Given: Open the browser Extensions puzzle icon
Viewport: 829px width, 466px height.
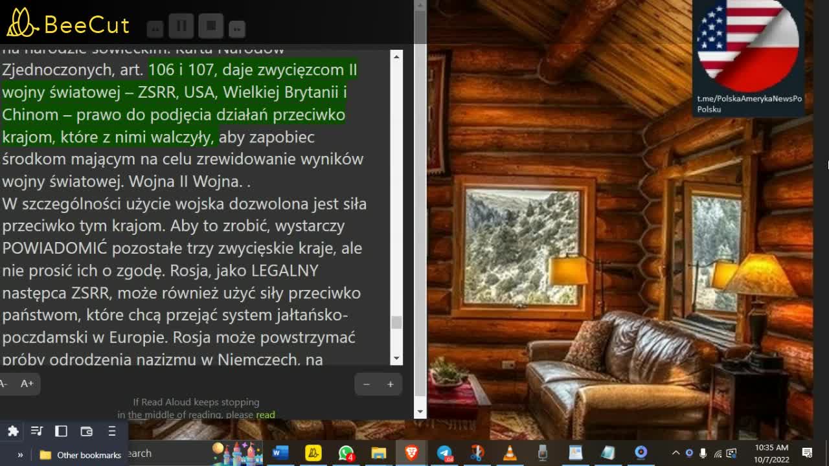Looking at the screenshot, I should tap(13, 431).
